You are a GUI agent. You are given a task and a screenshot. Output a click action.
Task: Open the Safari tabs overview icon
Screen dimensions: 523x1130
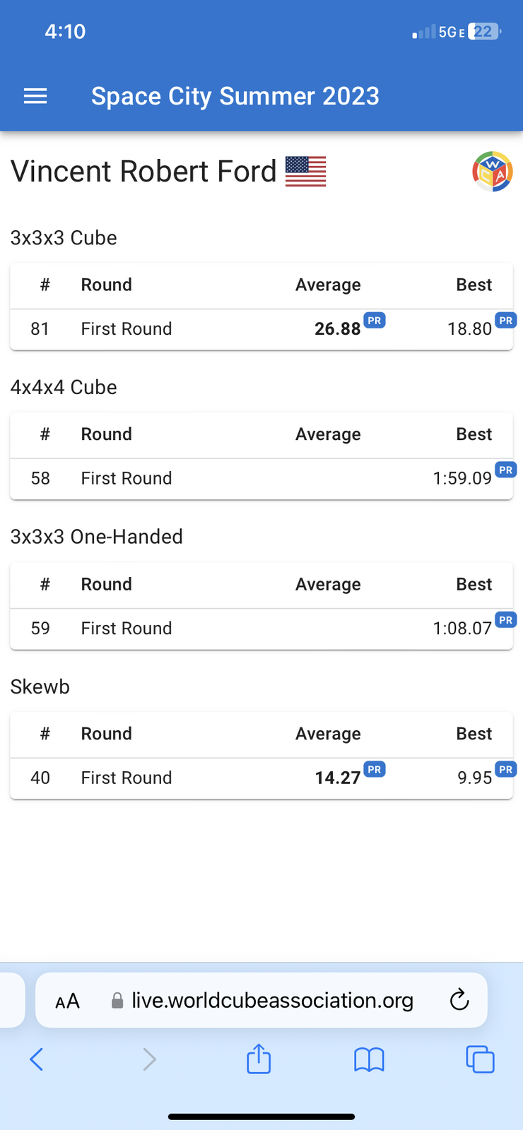coord(480,1059)
